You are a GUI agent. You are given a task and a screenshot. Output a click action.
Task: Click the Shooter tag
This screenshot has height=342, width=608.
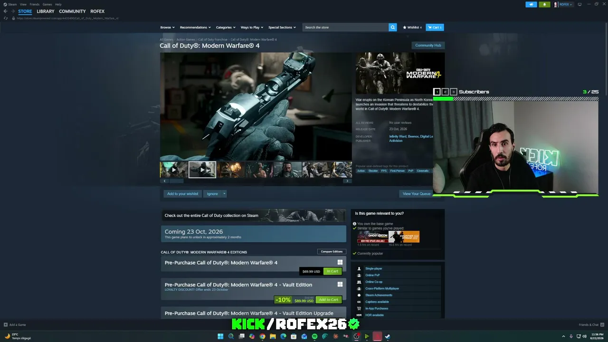[x=373, y=171]
